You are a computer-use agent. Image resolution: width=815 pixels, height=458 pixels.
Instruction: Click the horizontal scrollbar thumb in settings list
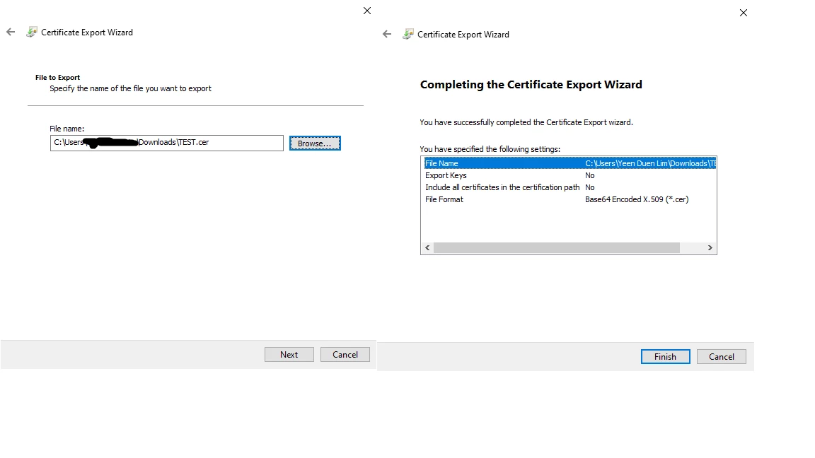coord(557,247)
